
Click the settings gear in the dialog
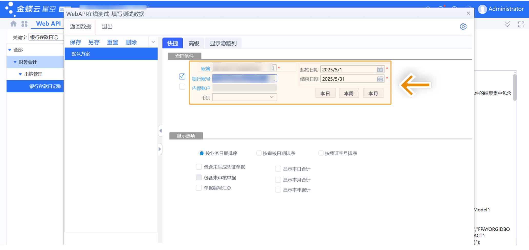click(463, 26)
